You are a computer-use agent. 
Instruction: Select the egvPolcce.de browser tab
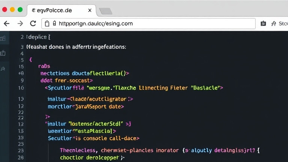[x=61, y=10]
